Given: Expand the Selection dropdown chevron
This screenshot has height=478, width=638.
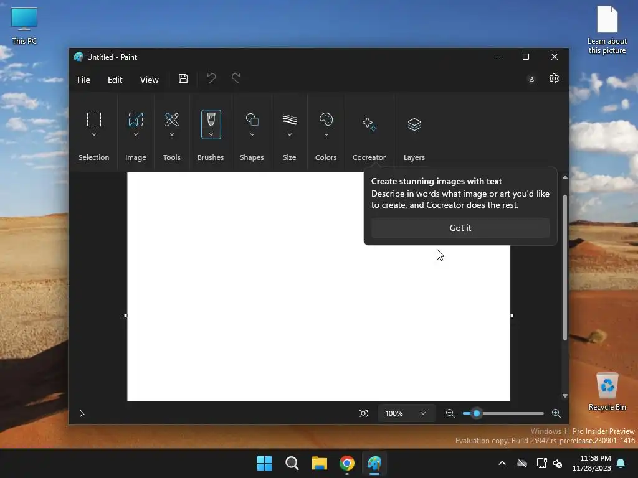Looking at the screenshot, I should click(x=94, y=134).
